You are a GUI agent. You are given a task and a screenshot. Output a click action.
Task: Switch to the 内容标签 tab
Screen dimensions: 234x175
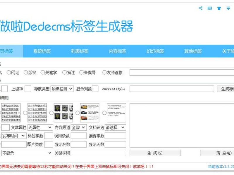tap(118, 51)
